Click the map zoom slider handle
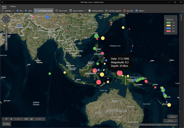The image size is (184, 128). tap(6, 44)
